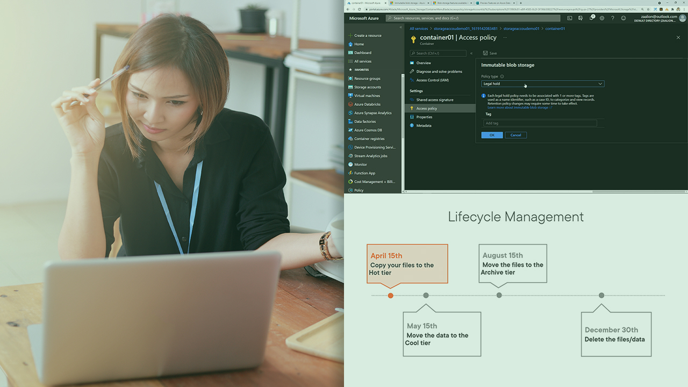Viewport: 688px width, 387px height.
Task: Open the Properties settings item
Action: point(424,117)
